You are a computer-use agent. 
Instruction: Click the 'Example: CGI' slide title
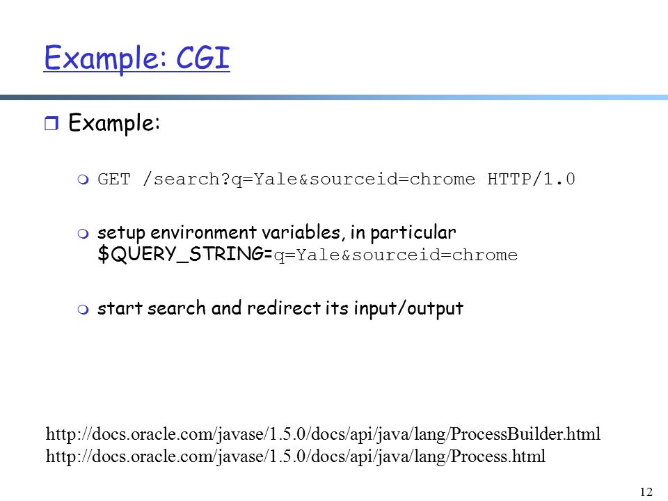(137, 58)
